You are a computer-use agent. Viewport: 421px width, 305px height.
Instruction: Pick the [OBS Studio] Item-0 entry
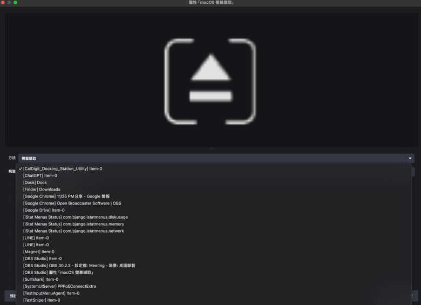pyautogui.click(x=213, y=259)
